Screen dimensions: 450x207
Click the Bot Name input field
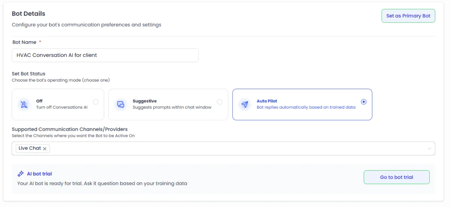[x=105, y=55]
